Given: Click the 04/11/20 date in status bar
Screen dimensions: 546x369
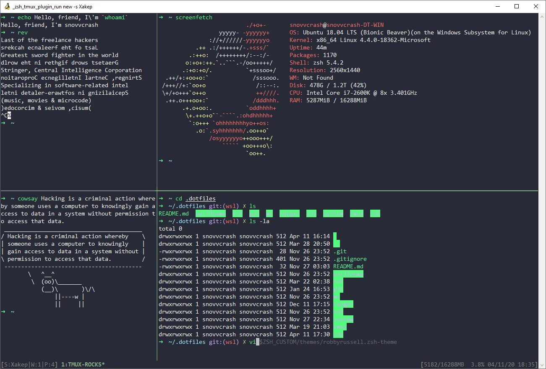Looking at the screenshot, I should pyautogui.click(x=501, y=364).
